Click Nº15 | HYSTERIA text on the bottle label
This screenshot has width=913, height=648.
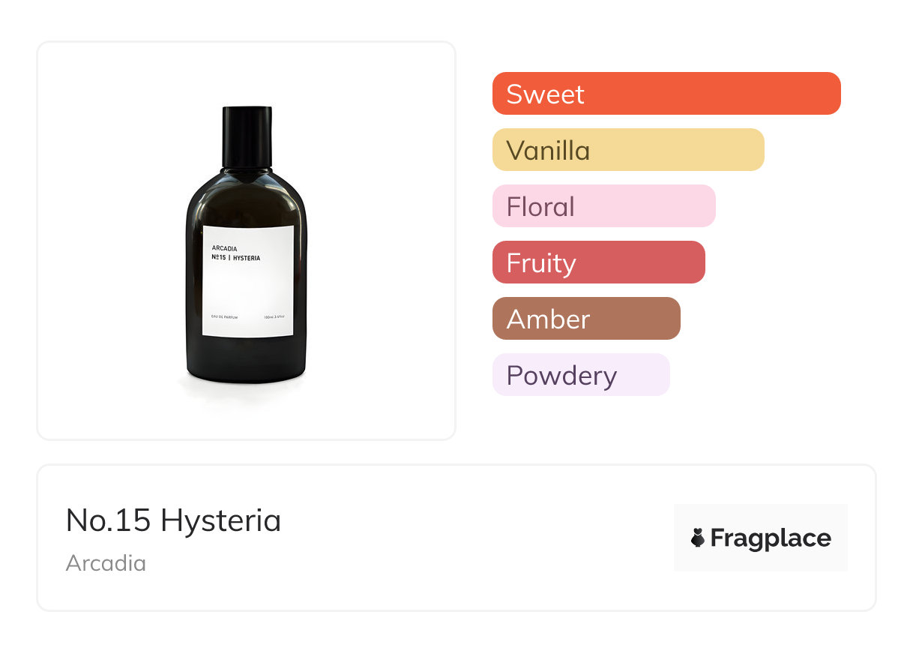coord(235,258)
